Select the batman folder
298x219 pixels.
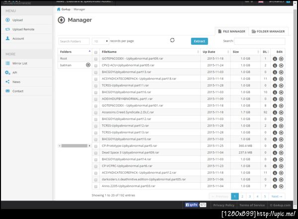tap(66, 65)
